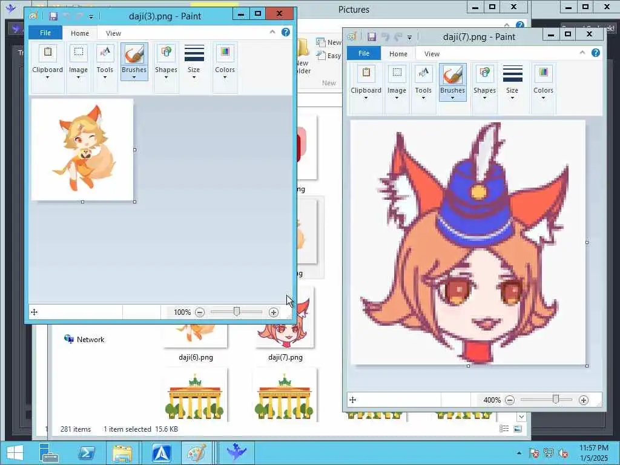
Task: Zoom in button in daji(3).png Paint
Action: (x=273, y=312)
